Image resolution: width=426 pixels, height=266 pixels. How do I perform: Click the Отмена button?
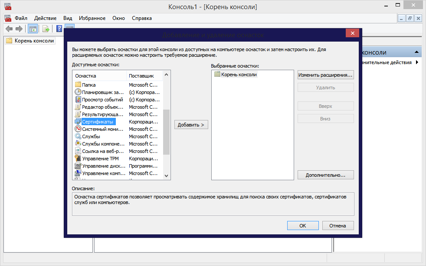(338, 226)
